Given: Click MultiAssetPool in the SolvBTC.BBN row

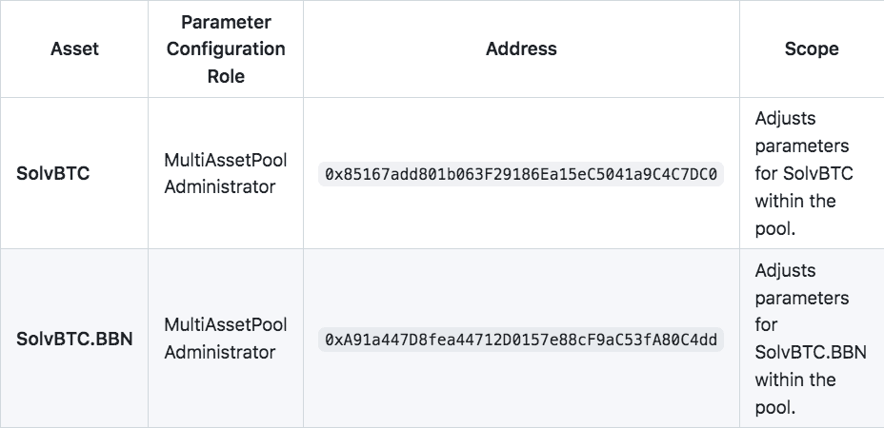Looking at the screenshot, I should pyautogui.click(x=225, y=325).
